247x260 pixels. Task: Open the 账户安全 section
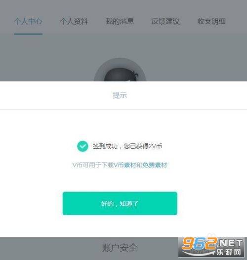point(120,248)
